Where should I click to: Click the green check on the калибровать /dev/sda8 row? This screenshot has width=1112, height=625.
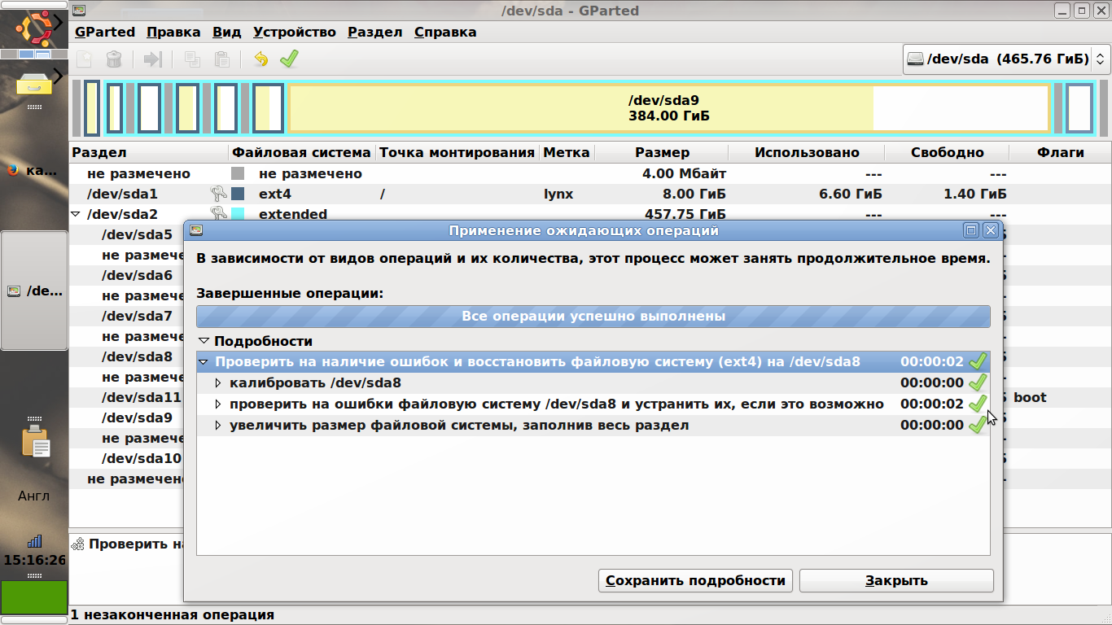(978, 382)
